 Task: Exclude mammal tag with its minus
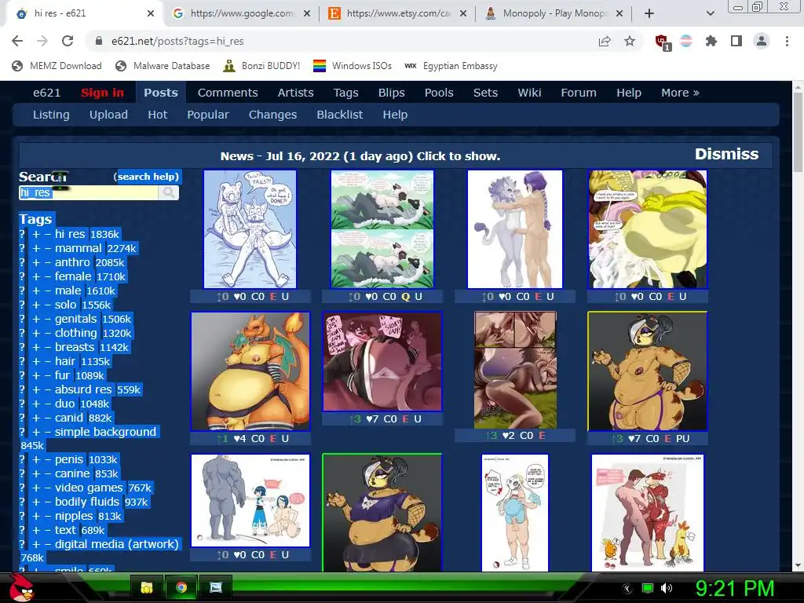tap(47, 249)
